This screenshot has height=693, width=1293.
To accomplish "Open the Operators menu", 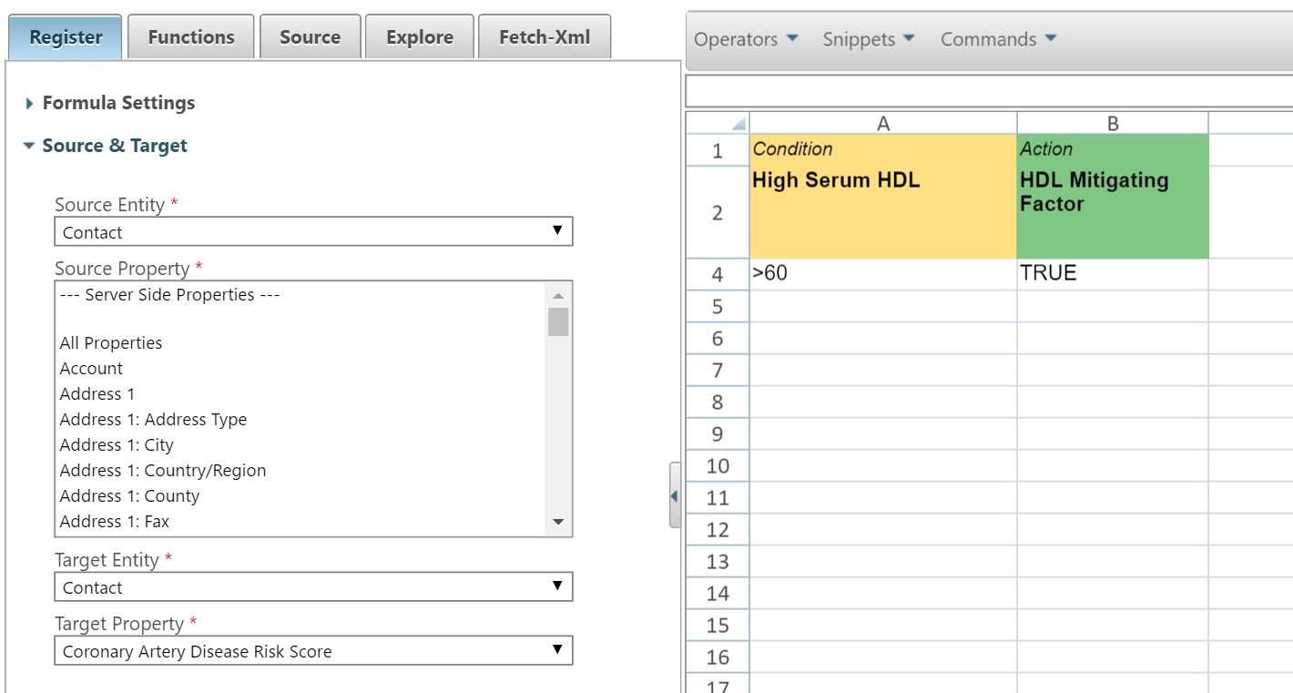I will click(746, 39).
